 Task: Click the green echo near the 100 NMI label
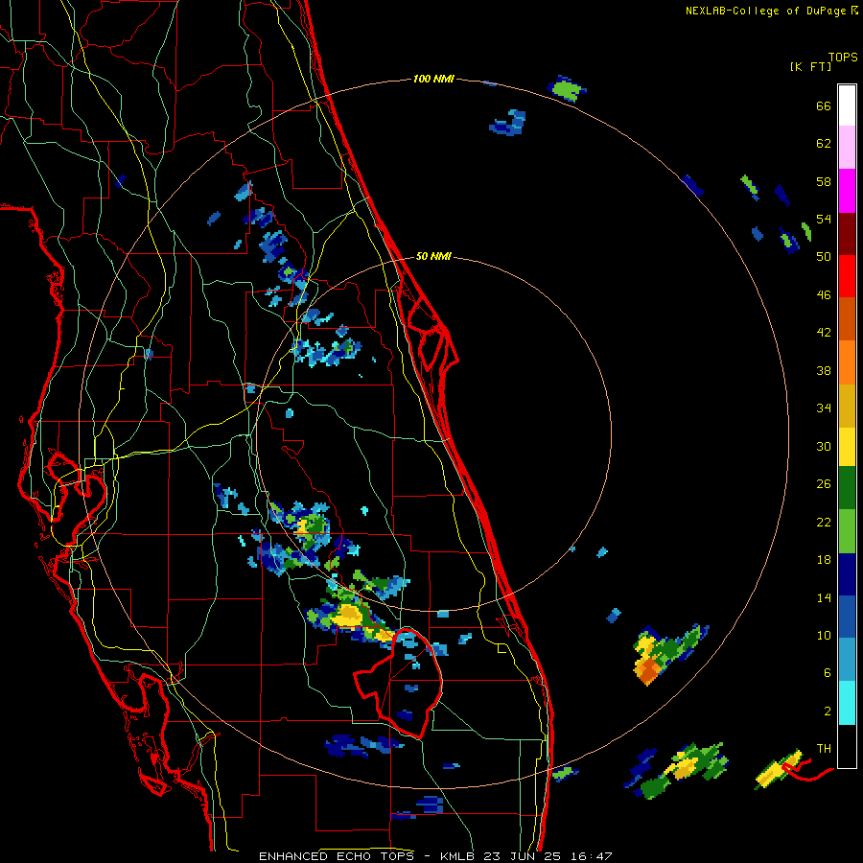[x=567, y=88]
